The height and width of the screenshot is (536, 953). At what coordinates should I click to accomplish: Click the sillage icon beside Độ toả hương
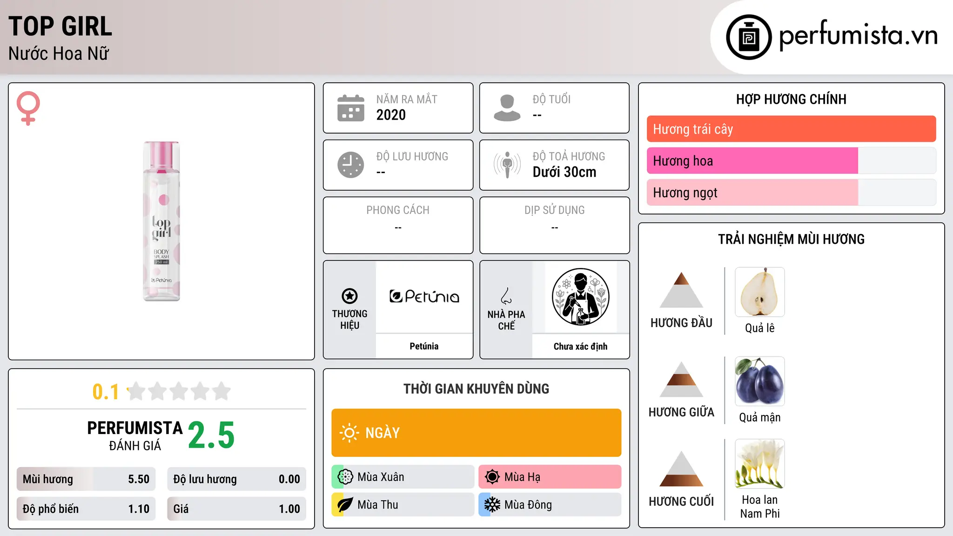tap(507, 165)
